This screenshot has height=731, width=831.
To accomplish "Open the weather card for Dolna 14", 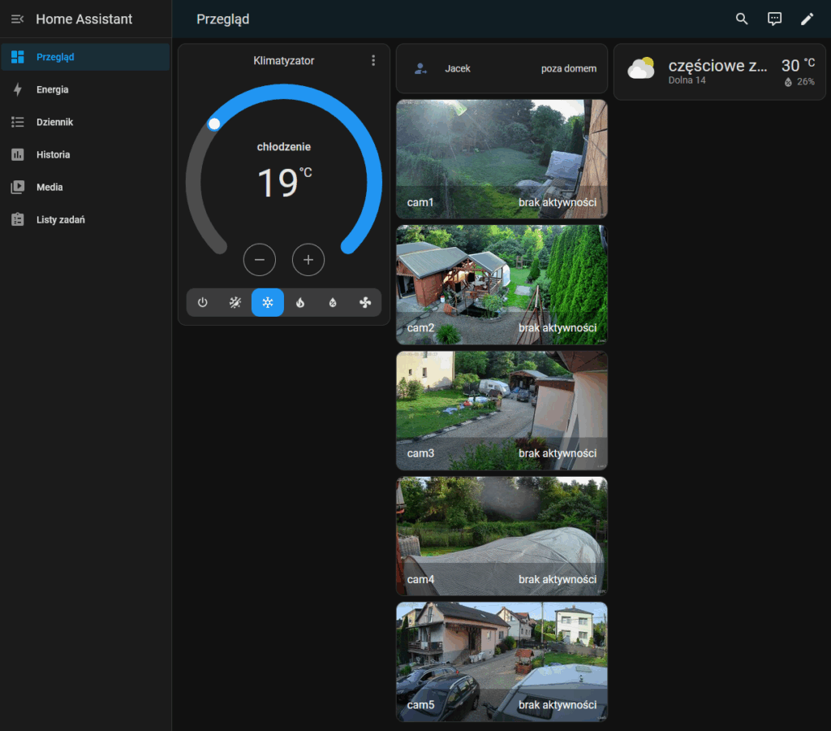I will tap(719, 72).
